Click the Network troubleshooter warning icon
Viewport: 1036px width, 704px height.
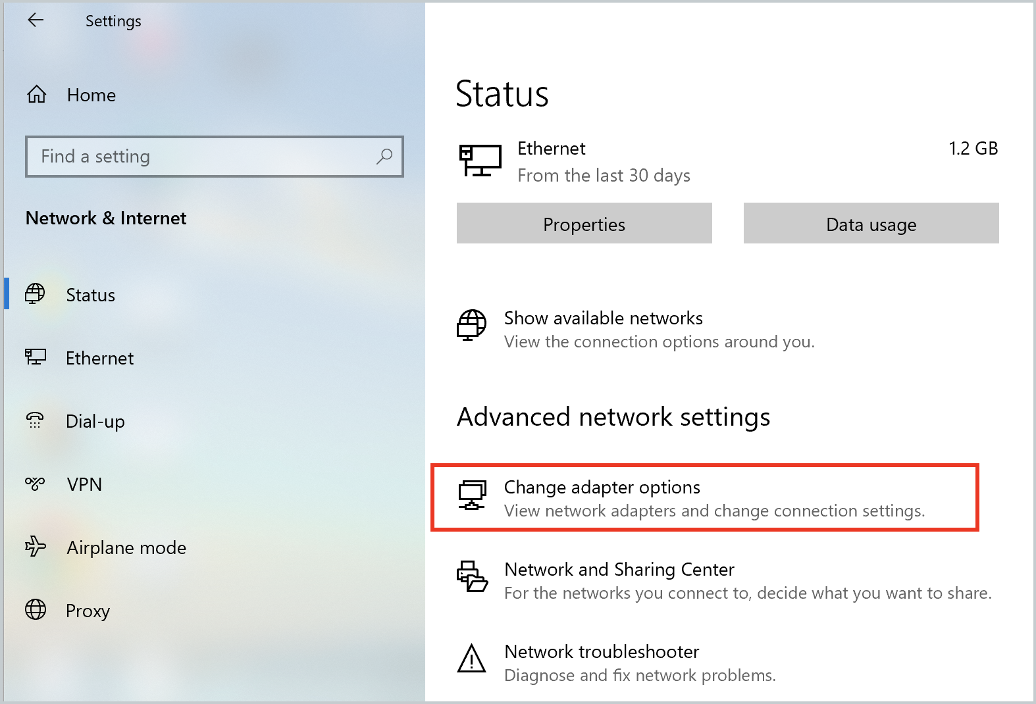pos(471,659)
